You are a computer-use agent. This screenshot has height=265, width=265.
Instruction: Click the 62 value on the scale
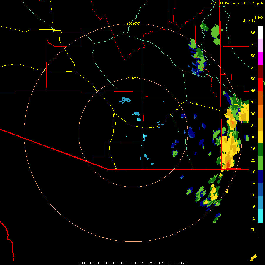253,44
